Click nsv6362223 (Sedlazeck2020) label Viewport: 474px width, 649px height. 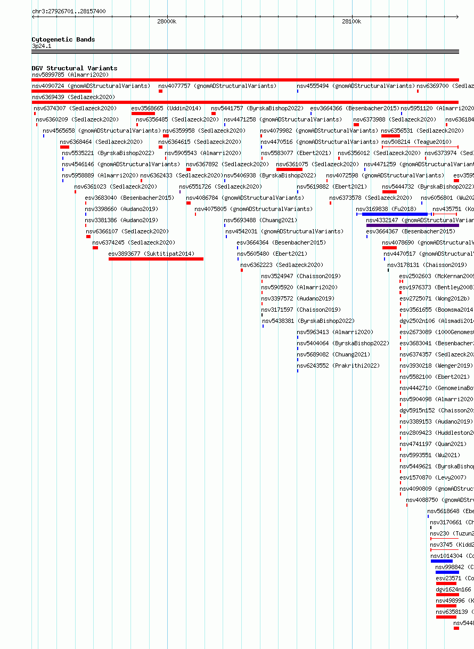(282, 265)
